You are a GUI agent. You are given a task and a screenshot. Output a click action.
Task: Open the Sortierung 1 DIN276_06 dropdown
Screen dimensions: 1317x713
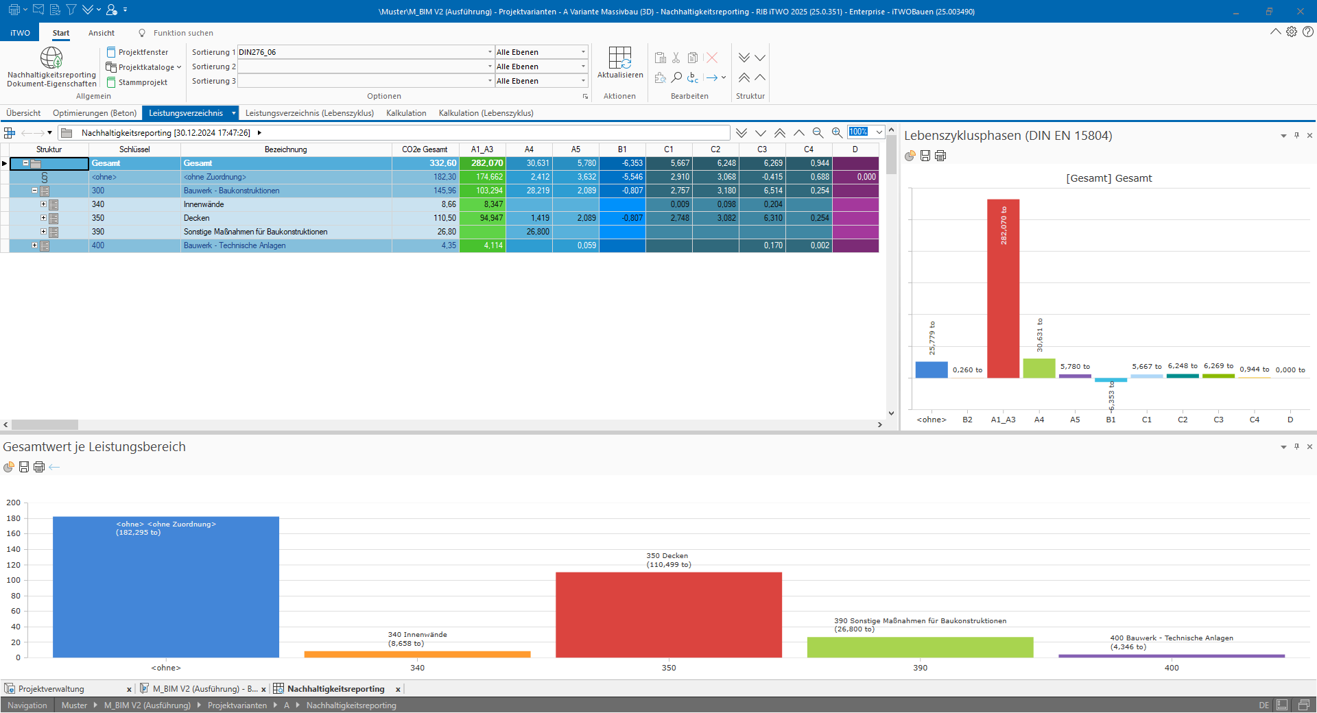490,52
